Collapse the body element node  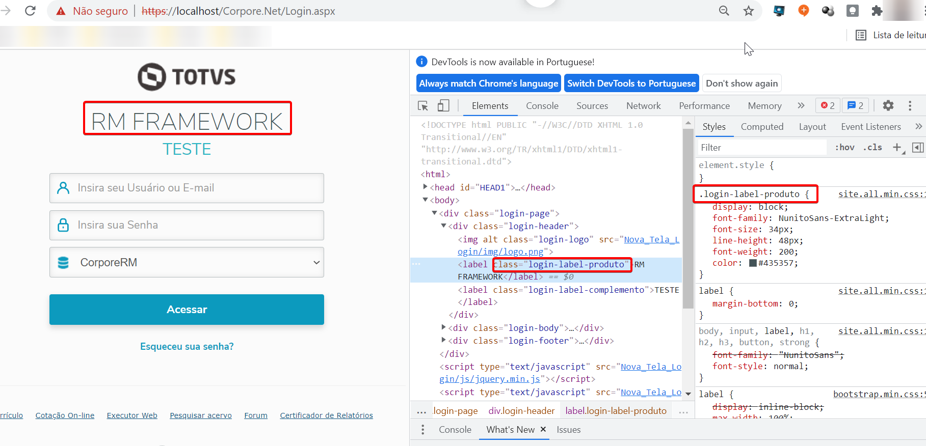coord(426,200)
